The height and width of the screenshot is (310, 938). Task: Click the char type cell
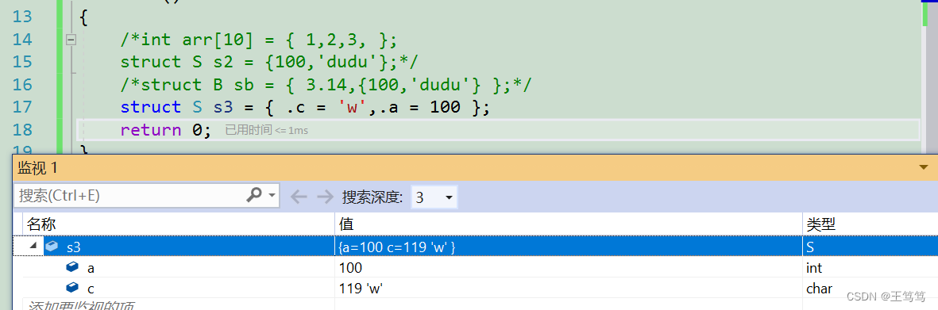coord(819,289)
